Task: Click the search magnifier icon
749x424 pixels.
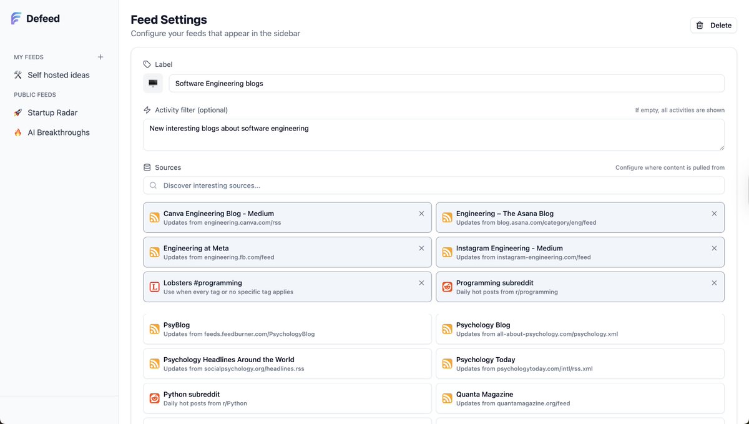Action: point(153,185)
